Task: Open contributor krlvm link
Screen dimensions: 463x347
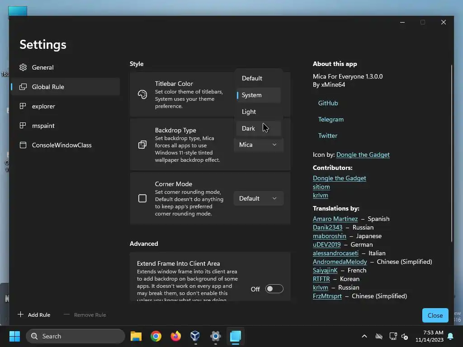Action: 321,195
